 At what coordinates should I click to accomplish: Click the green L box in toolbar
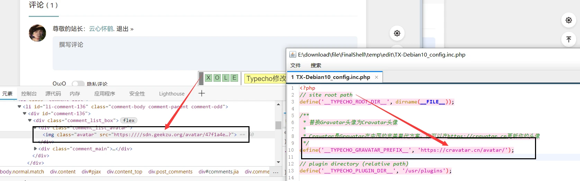(226, 78)
